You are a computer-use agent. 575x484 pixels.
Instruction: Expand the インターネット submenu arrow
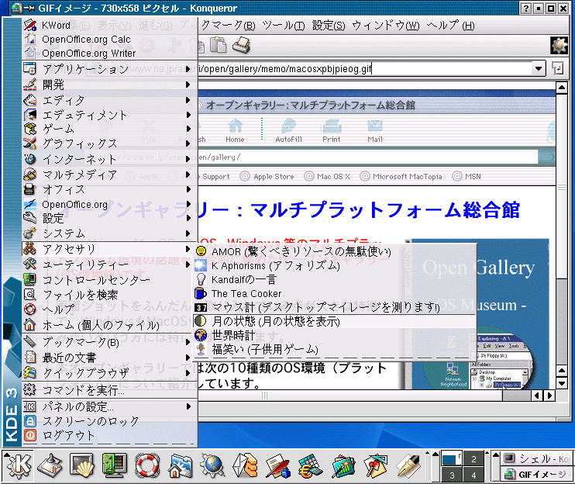click(188, 159)
